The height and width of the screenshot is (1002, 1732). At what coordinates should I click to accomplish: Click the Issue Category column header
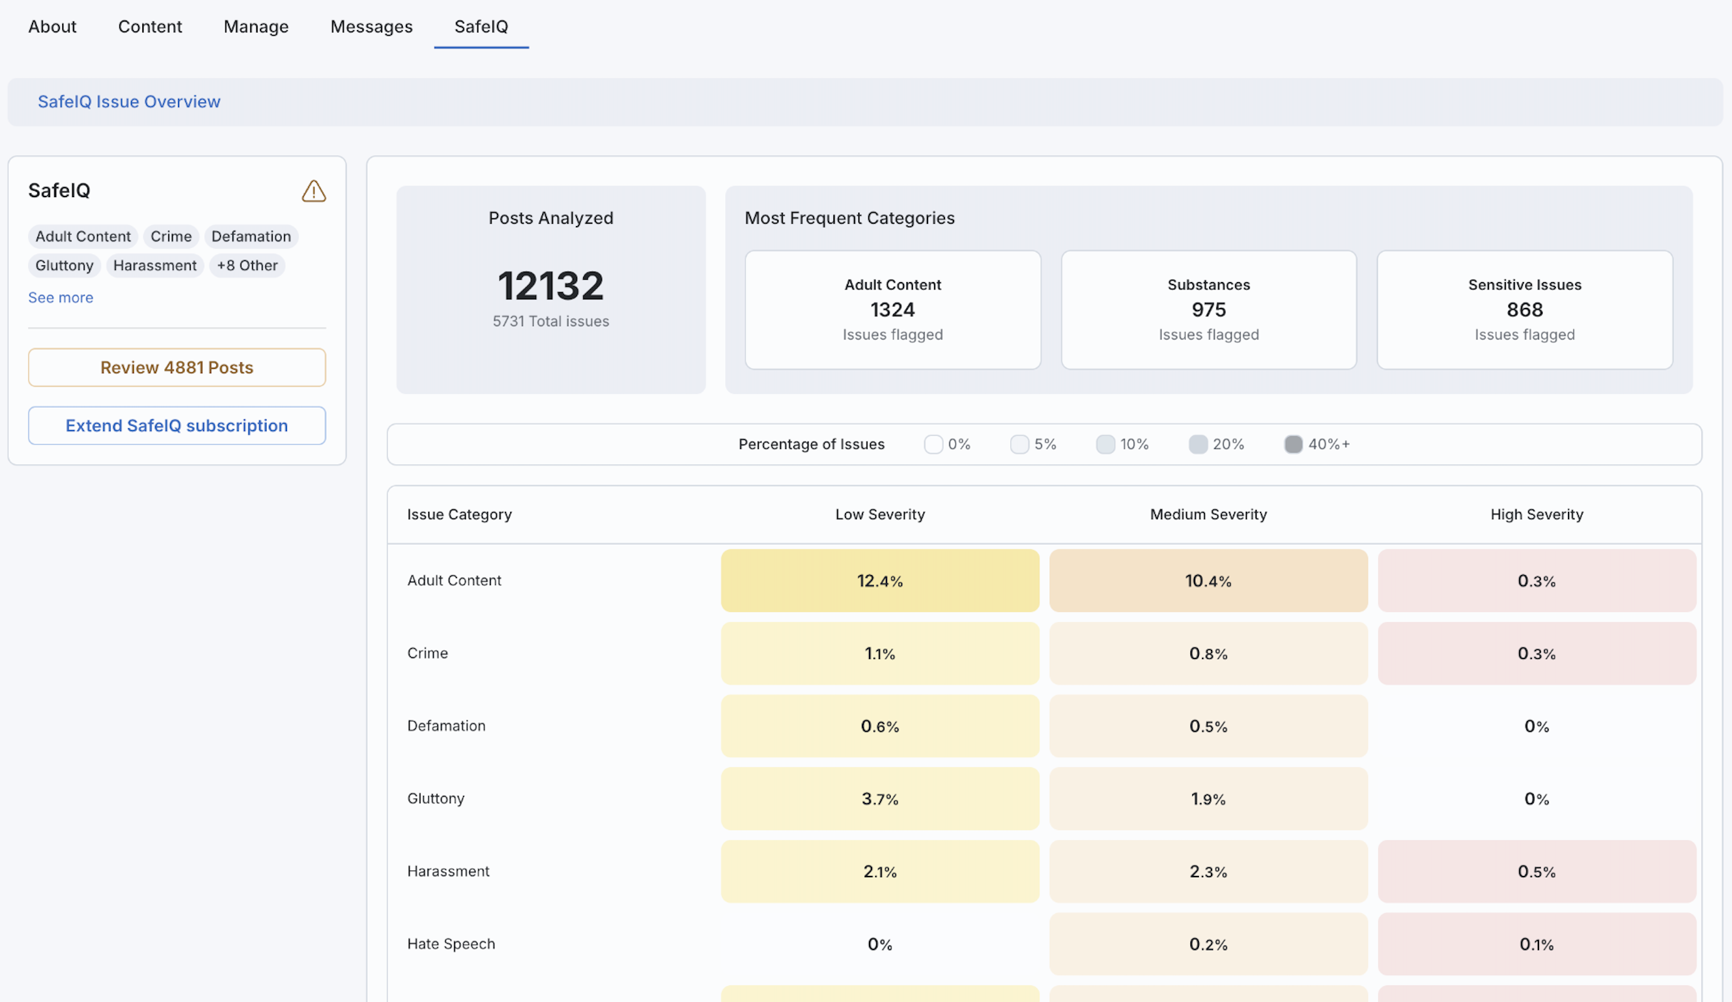459,515
